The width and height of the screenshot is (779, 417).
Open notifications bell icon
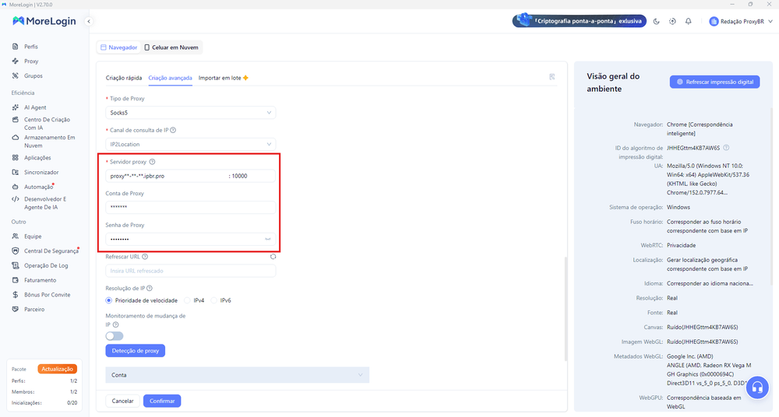point(688,21)
